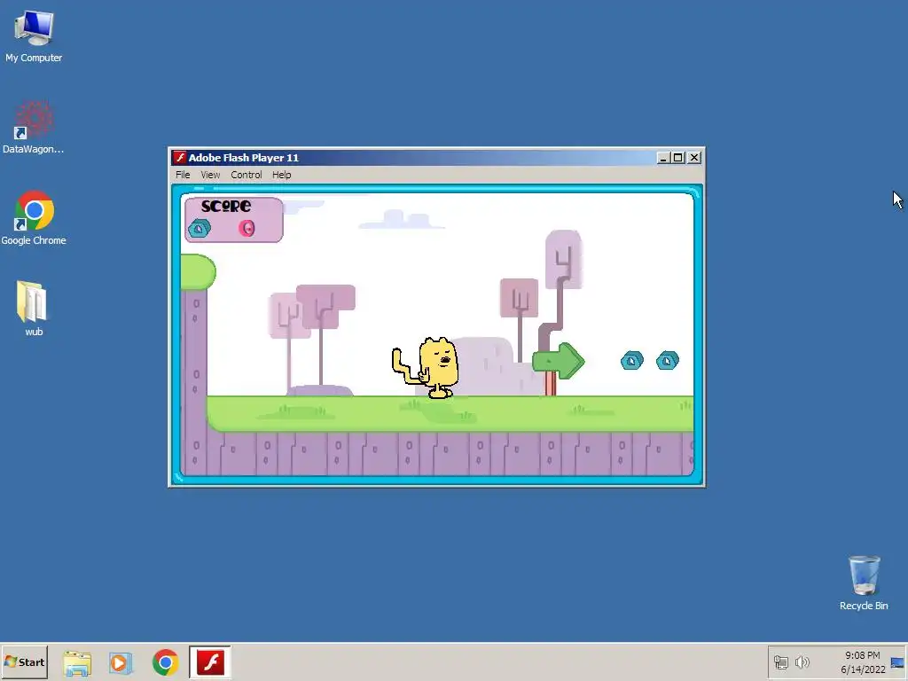908x681 pixels.
Task: Click the volume speaker tray icon
Action: click(x=802, y=662)
